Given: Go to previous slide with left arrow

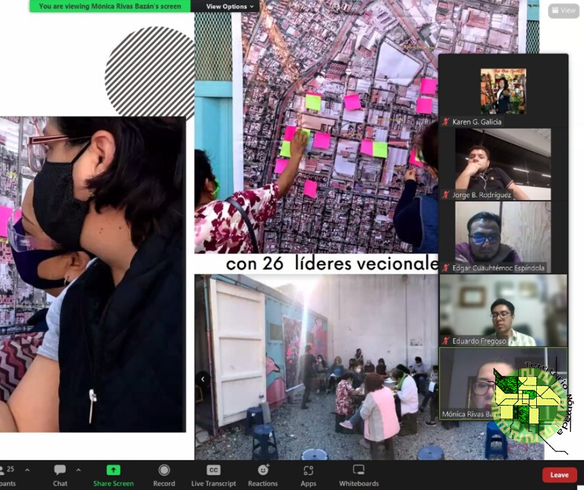Looking at the screenshot, I should click(203, 378).
